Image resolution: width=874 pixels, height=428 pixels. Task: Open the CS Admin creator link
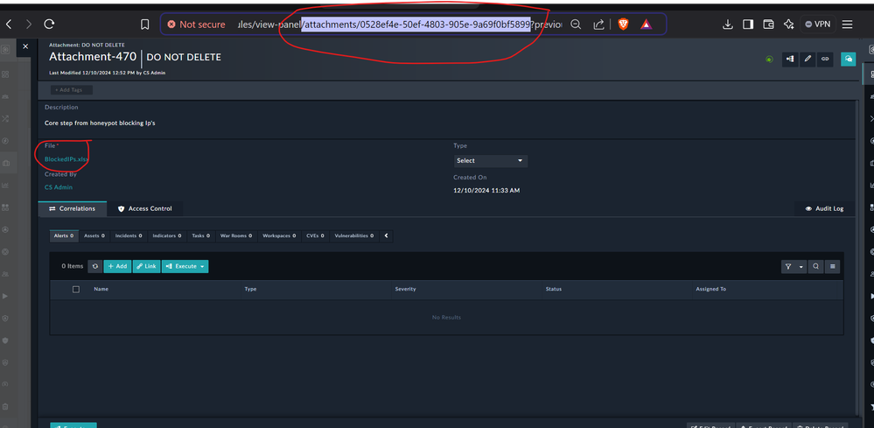59,187
